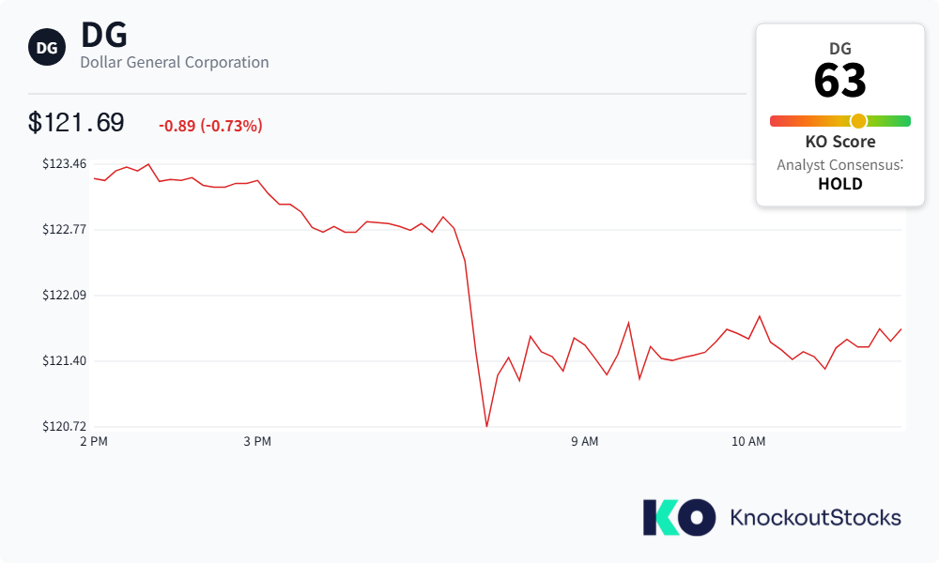This screenshot has height=563, width=939.
Task: Click the $122.09 y-axis label
Action: tap(64, 295)
